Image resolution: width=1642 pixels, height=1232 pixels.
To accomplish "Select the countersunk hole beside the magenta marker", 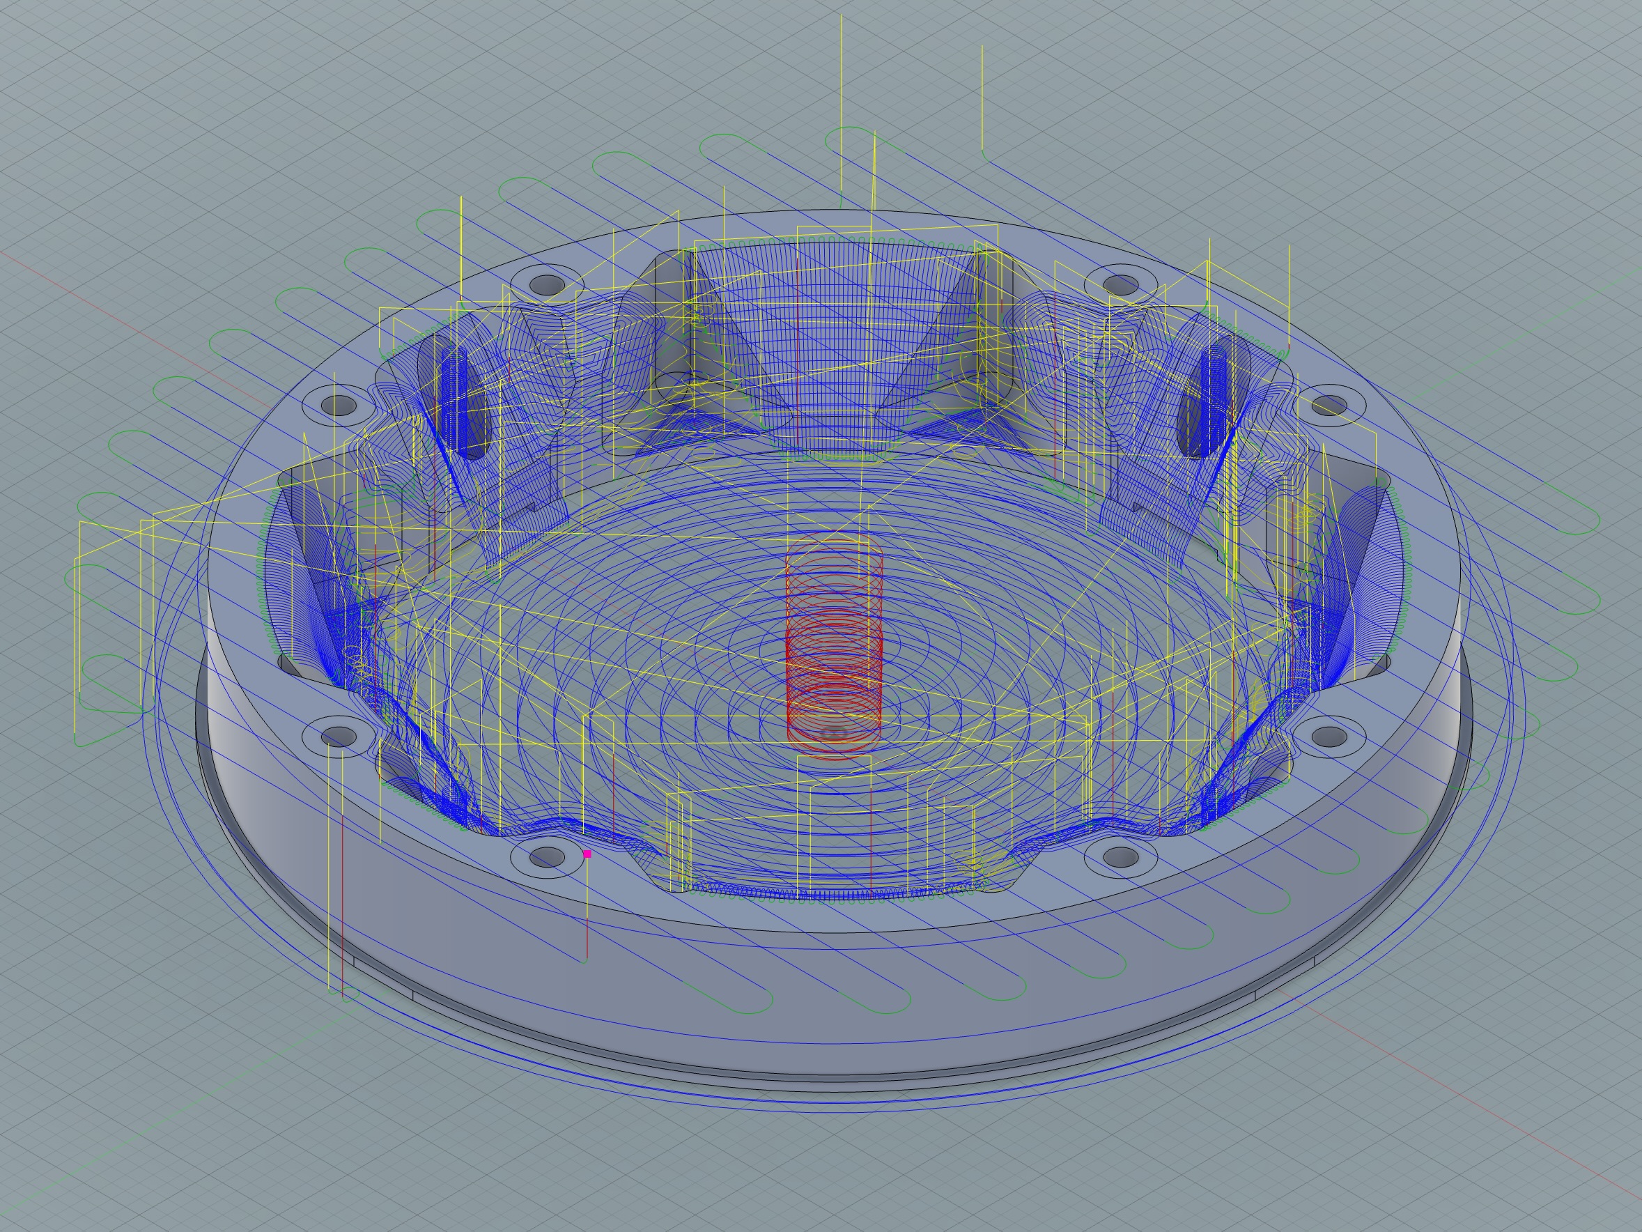I will click(547, 858).
